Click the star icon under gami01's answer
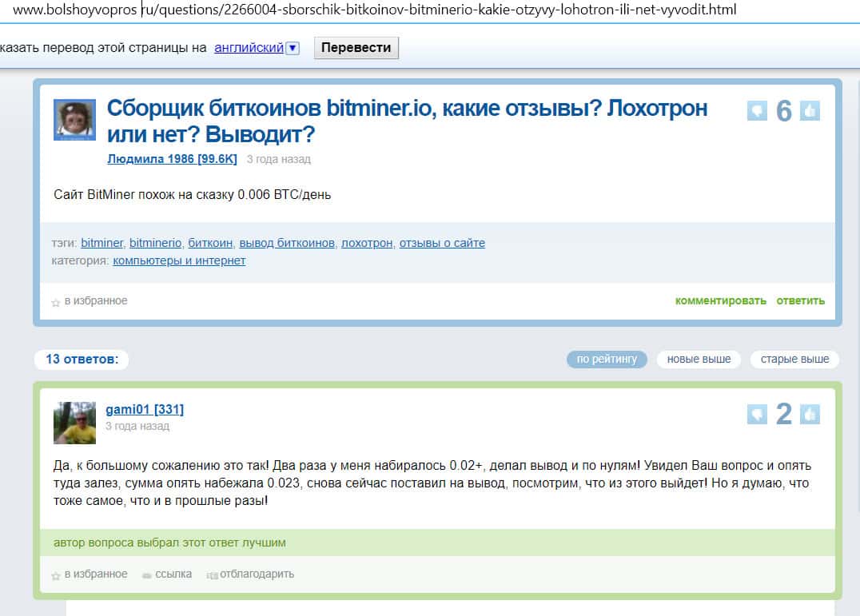 coord(55,576)
